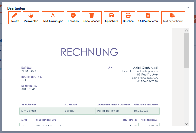Click San Francisco, CA text
This screenshot has height=133, width=196.
click(x=145, y=78)
